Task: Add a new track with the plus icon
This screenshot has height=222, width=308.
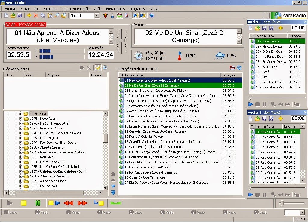Action: [x=29, y=15]
